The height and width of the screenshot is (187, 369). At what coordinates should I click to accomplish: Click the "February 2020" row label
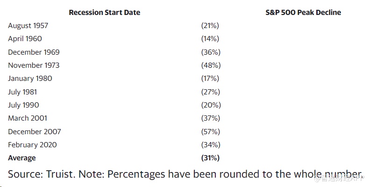click(x=32, y=145)
